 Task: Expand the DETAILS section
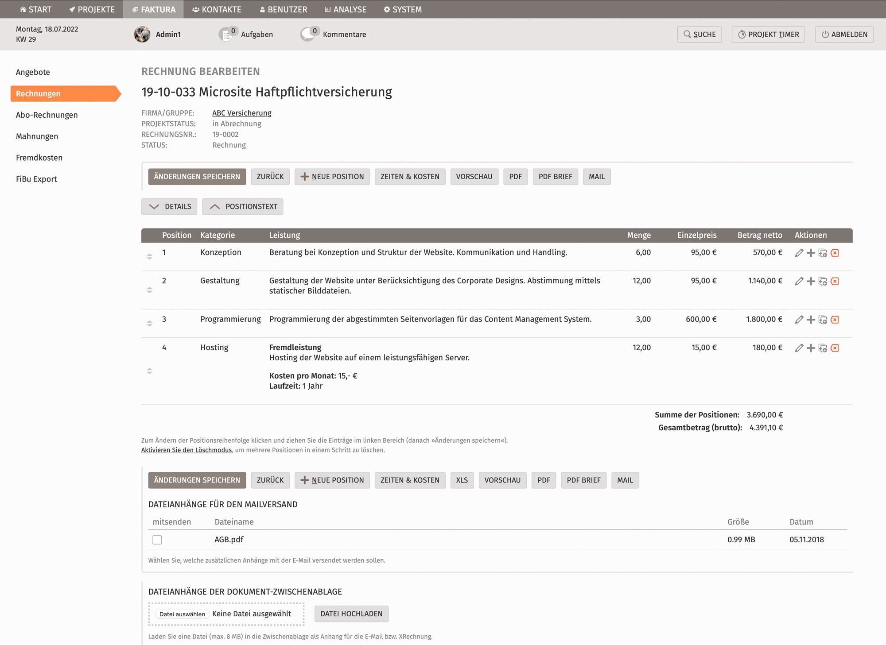tap(169, 207)
